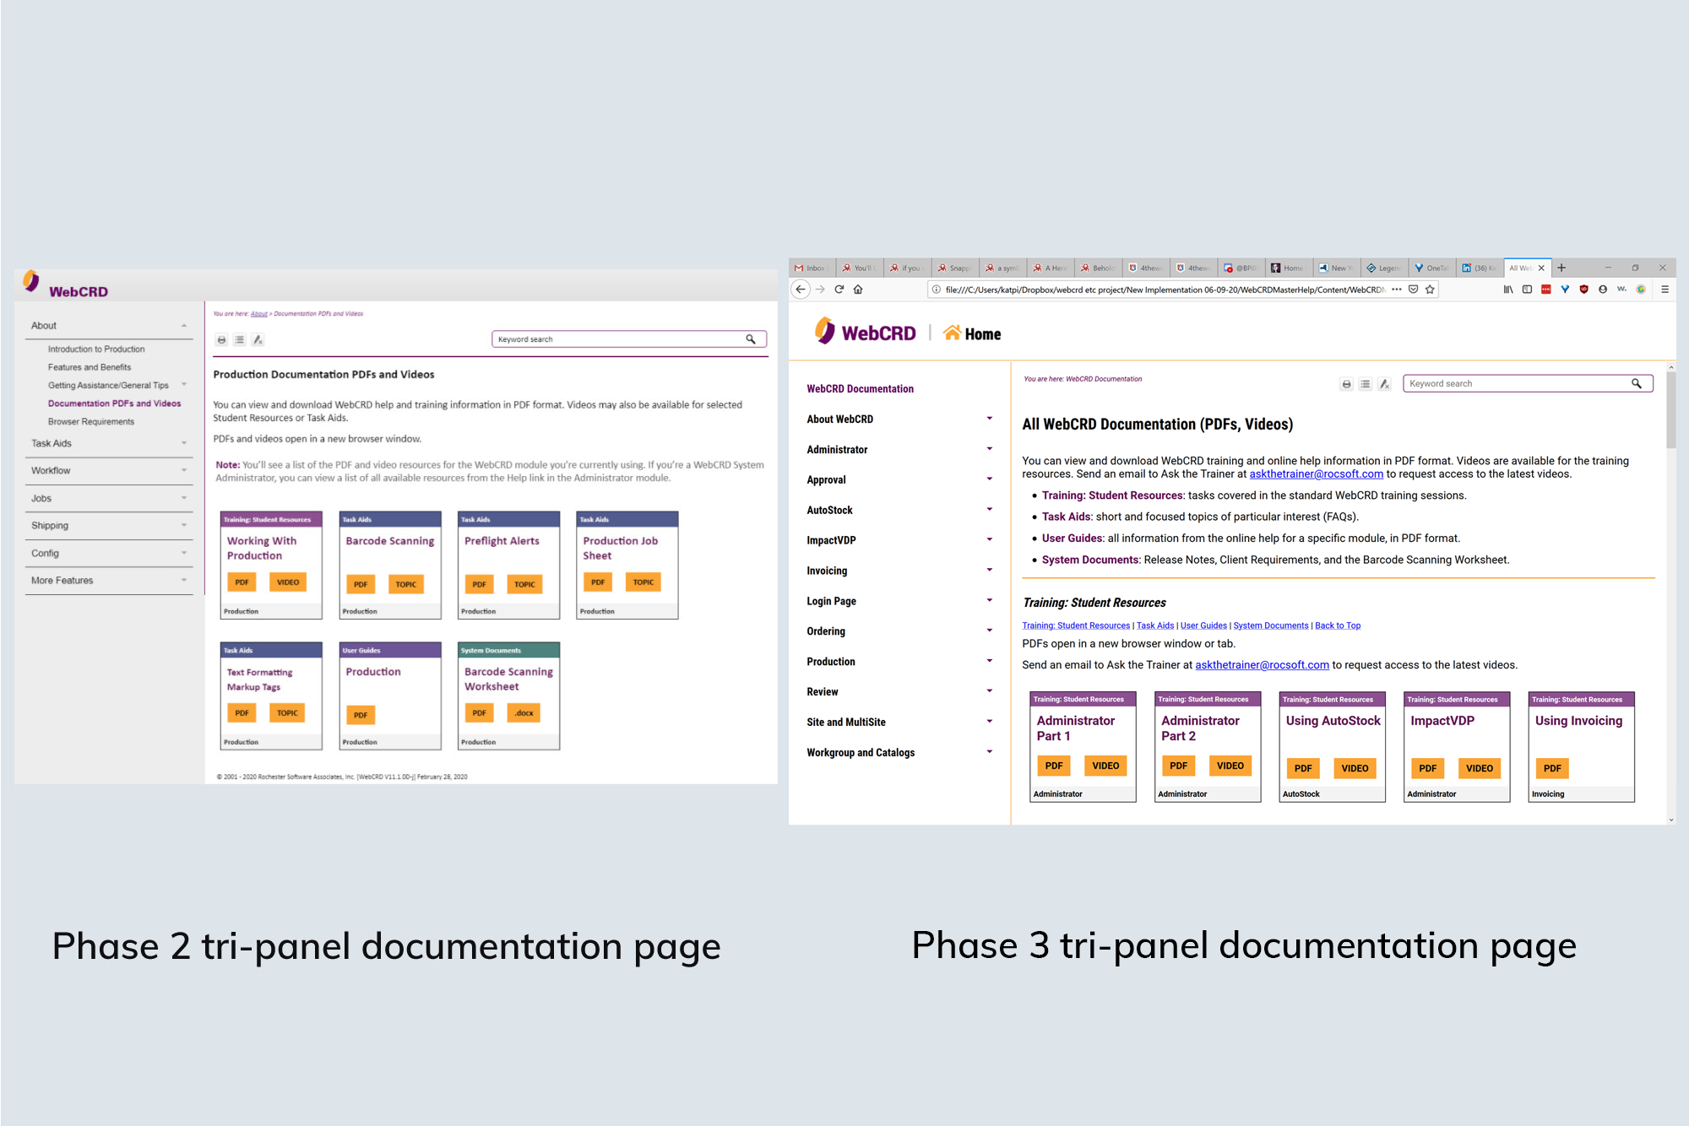Screen dimensions: 1689x1126
Task: Switch to the OneTab browser tab
Action: (1432, 268)
